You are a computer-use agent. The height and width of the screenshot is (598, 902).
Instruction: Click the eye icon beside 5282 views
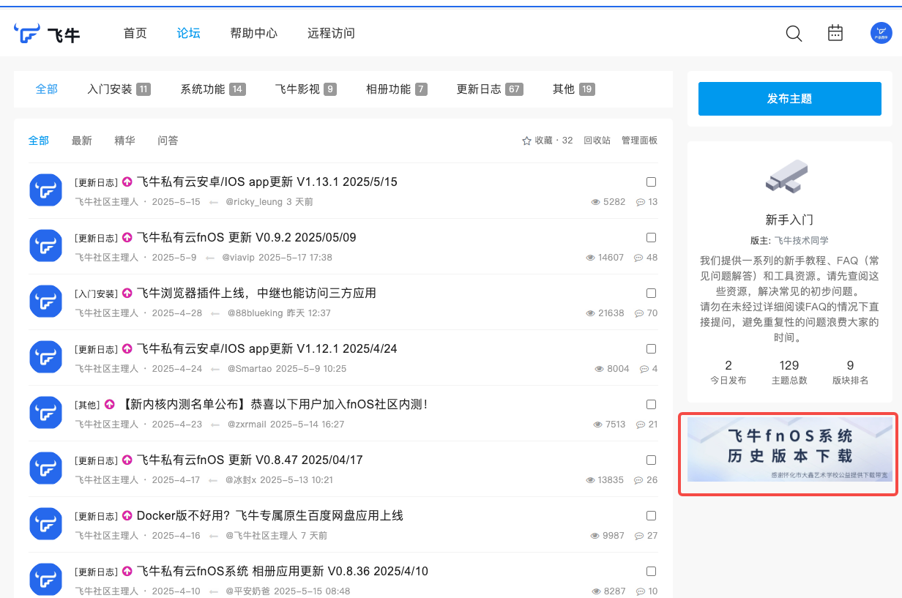coord(595,202)
